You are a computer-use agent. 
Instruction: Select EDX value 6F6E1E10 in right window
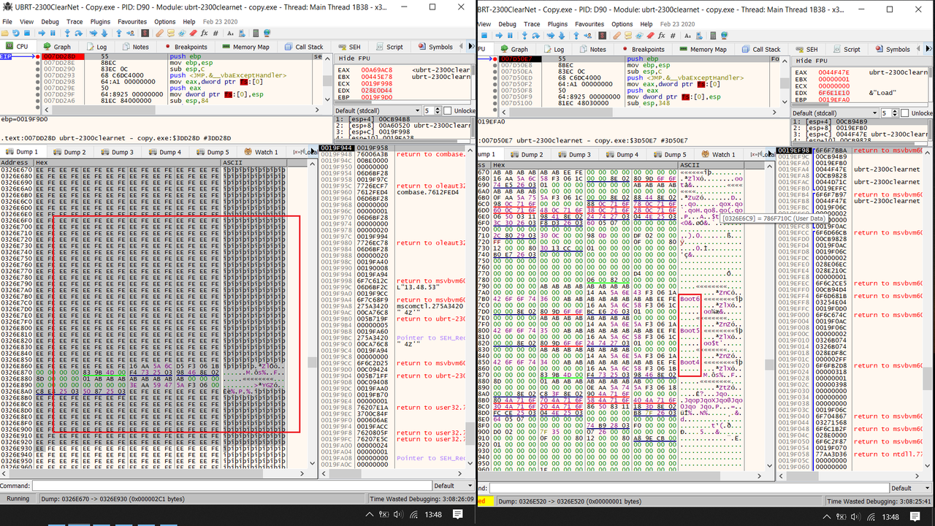(834, 93)
